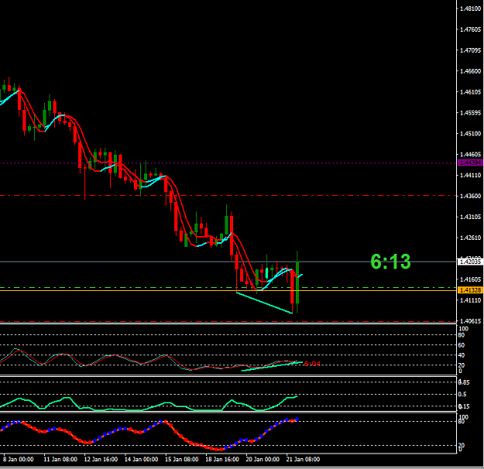Click the last blue dot on the bottom oscillator
The height and width of the screenshot is (469, 484).
click(297, 419)
